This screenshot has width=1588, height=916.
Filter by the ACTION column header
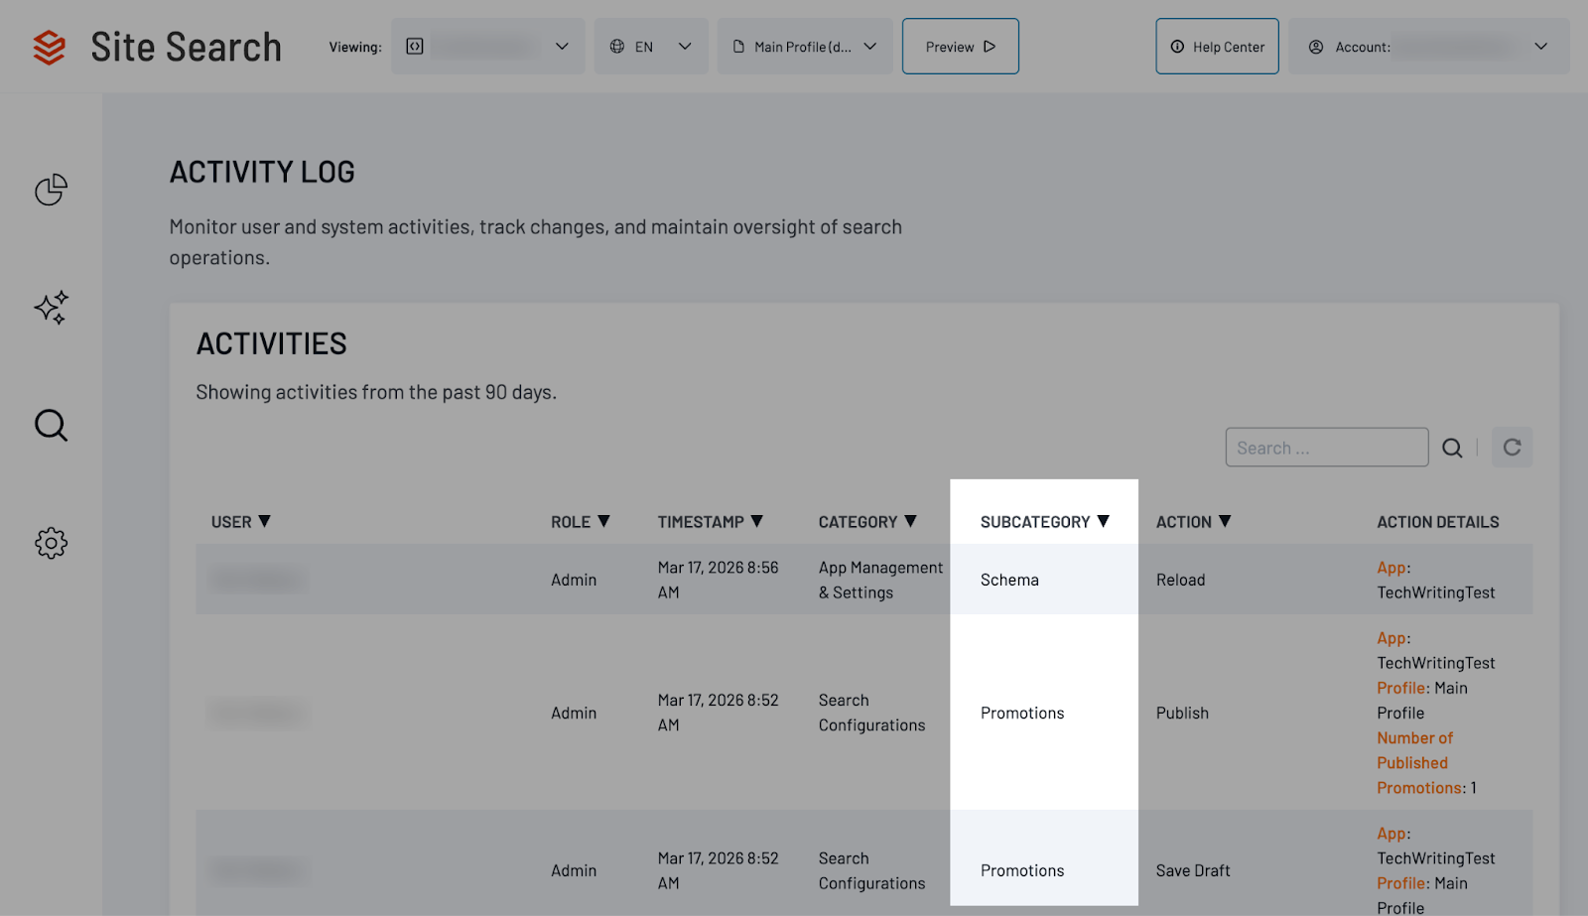click(x=1194, y=522)
